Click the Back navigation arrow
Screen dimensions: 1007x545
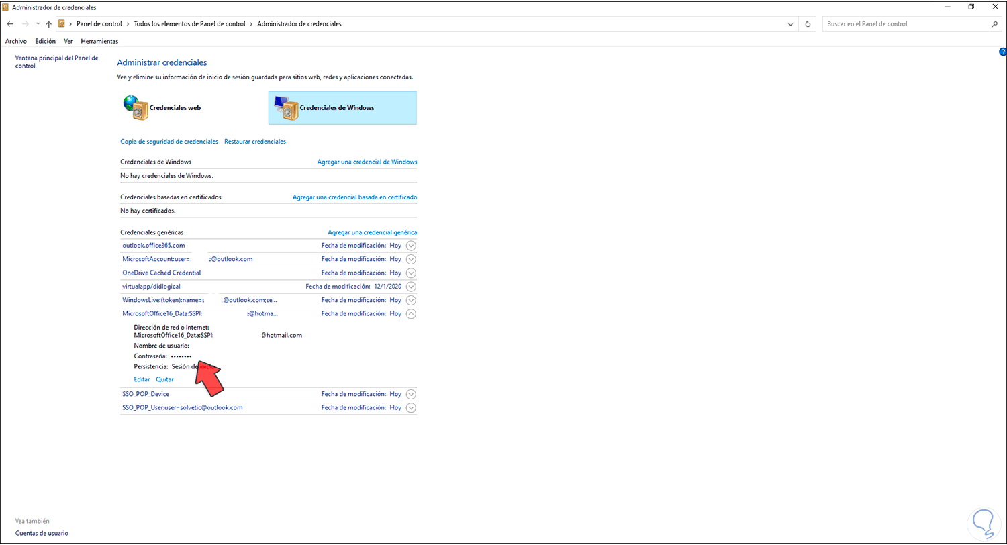point(10,24)
